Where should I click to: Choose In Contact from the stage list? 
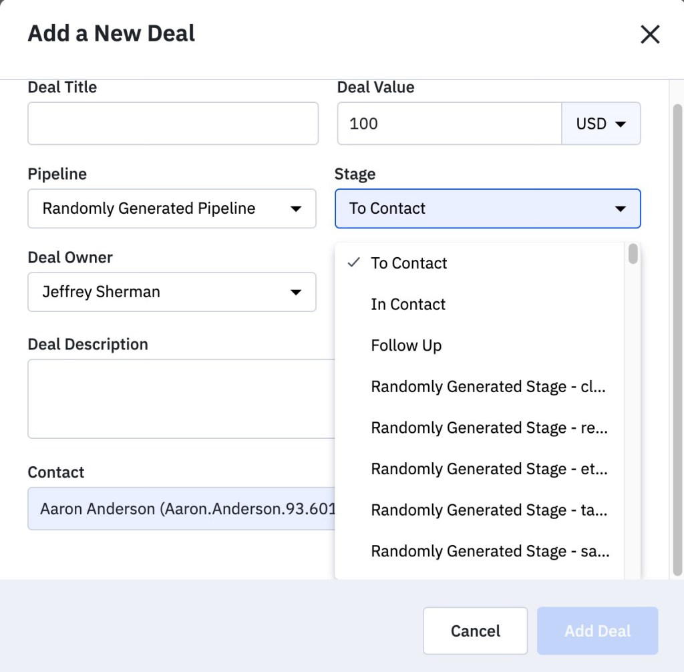pos(408,305)
